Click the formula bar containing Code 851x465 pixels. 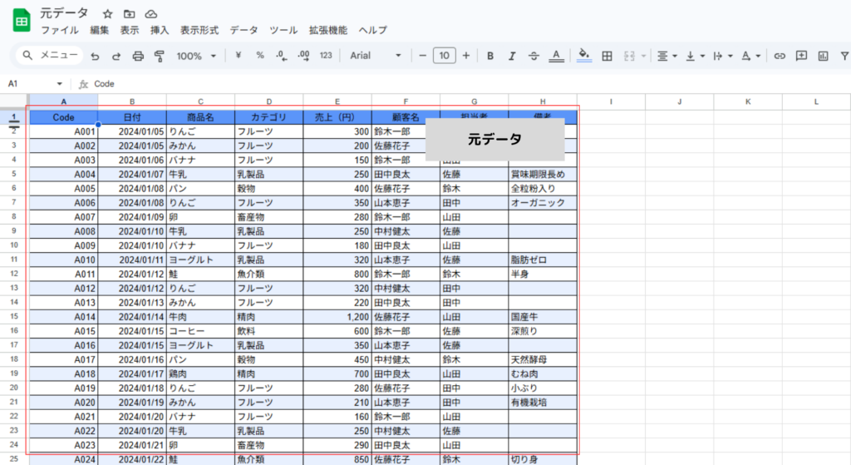click(x=416, y=84)
